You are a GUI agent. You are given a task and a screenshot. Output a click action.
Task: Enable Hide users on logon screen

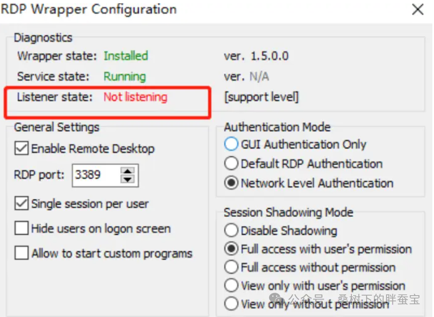[x=21, y=228]
